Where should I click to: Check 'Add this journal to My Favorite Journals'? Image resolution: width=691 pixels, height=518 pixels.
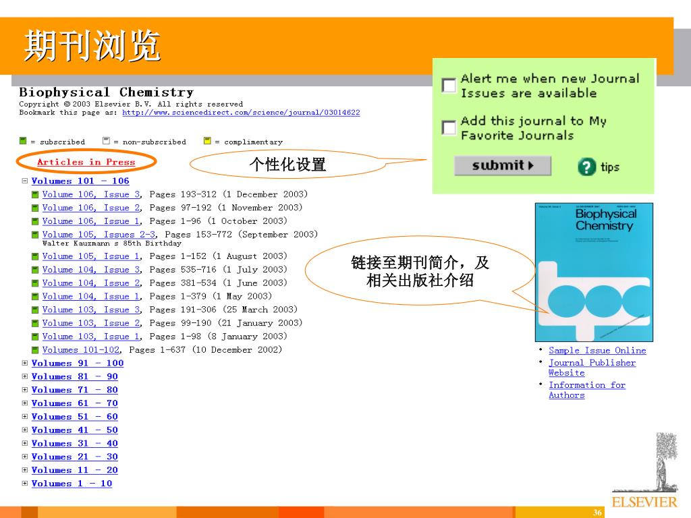449,128
